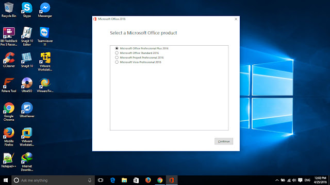330x185 pixels.
Task: Open the Recycle Bin desktop icon
Action: pos(9,10)
